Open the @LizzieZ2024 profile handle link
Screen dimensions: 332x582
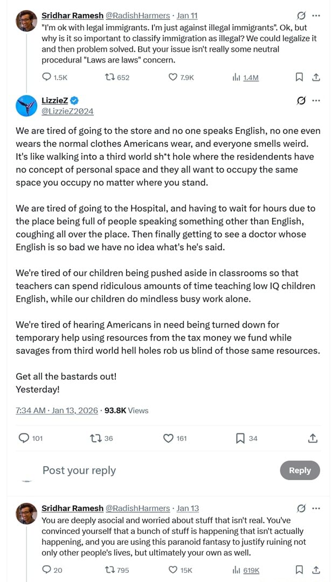coord(67,111)
